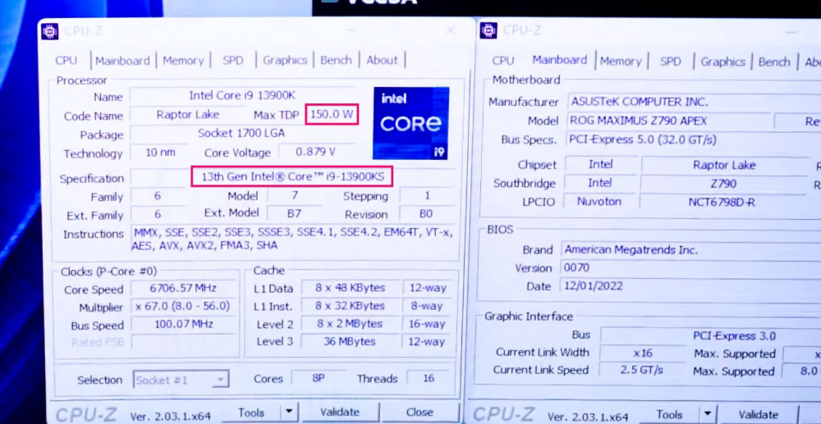
Task: Open the SPD tab in left window
Action: coord(233,60)
